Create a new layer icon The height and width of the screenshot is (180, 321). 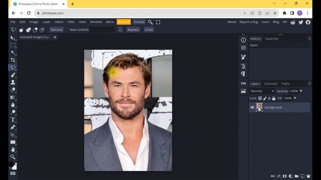coord(302,176)
